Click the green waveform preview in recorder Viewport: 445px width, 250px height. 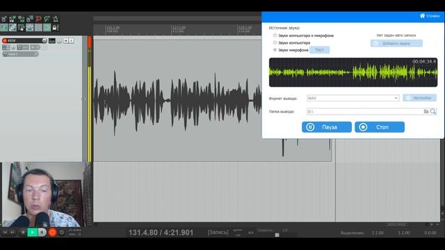coord(353,72)
